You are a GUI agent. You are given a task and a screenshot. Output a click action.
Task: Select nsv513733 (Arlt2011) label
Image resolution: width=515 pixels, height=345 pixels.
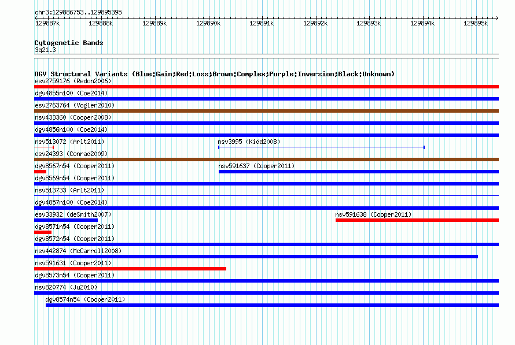tap(69, 190)
